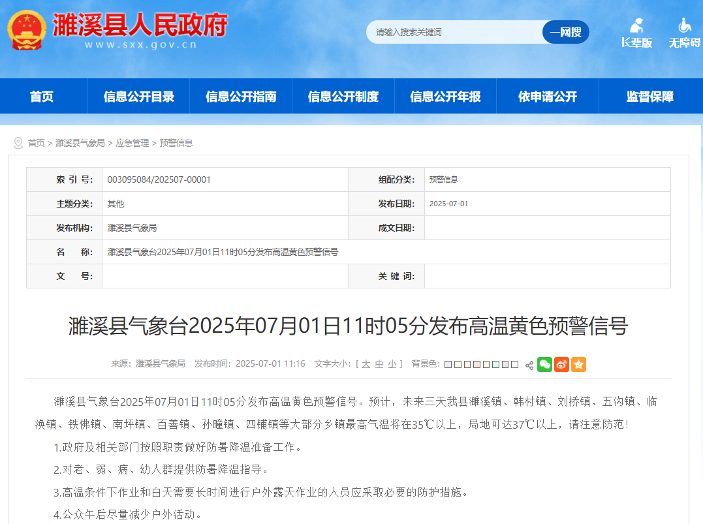
Task: Open 濉溪县气象局 breadcrumb link
Action: pyautogui.click(x=80, y=143)
